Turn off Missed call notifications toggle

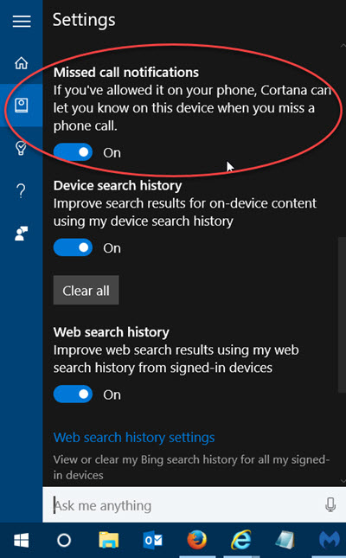(73, 152)
